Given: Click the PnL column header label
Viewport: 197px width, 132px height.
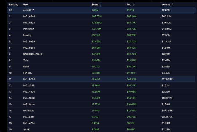Looking at the screenshot, I should 129,5.
